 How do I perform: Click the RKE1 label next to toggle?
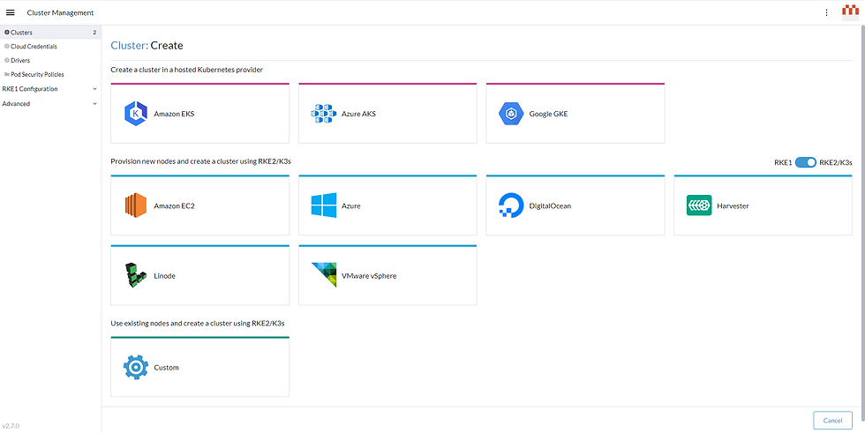(784, 162)
